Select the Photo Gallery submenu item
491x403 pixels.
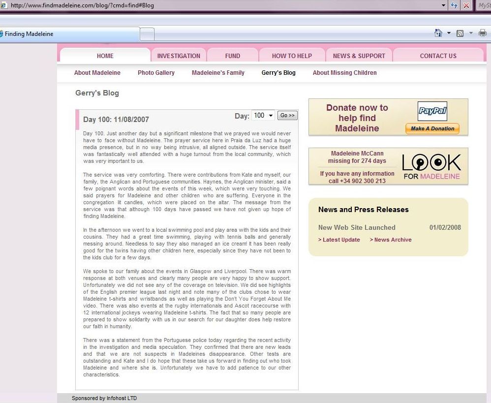pos(156,73)
